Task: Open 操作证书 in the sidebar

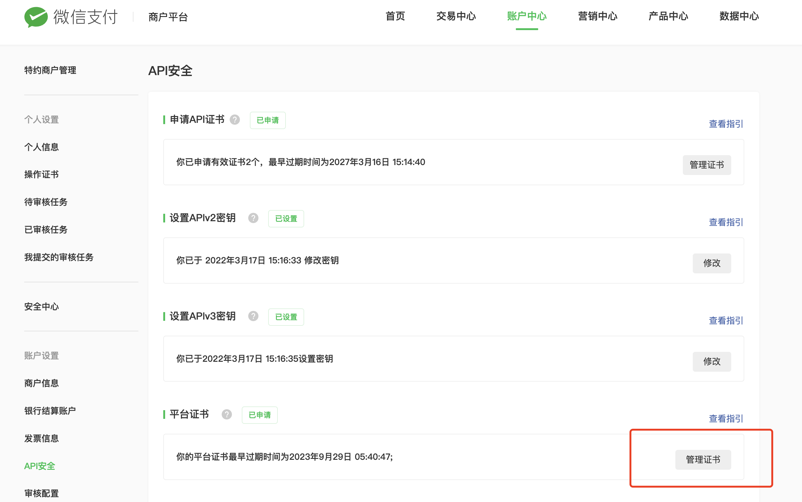Action: coord(42,174)
